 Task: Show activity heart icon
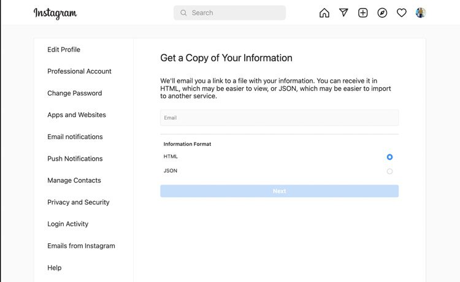(402, 13)
